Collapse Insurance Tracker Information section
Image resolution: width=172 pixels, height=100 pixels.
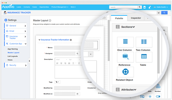(x=39, y=40)
